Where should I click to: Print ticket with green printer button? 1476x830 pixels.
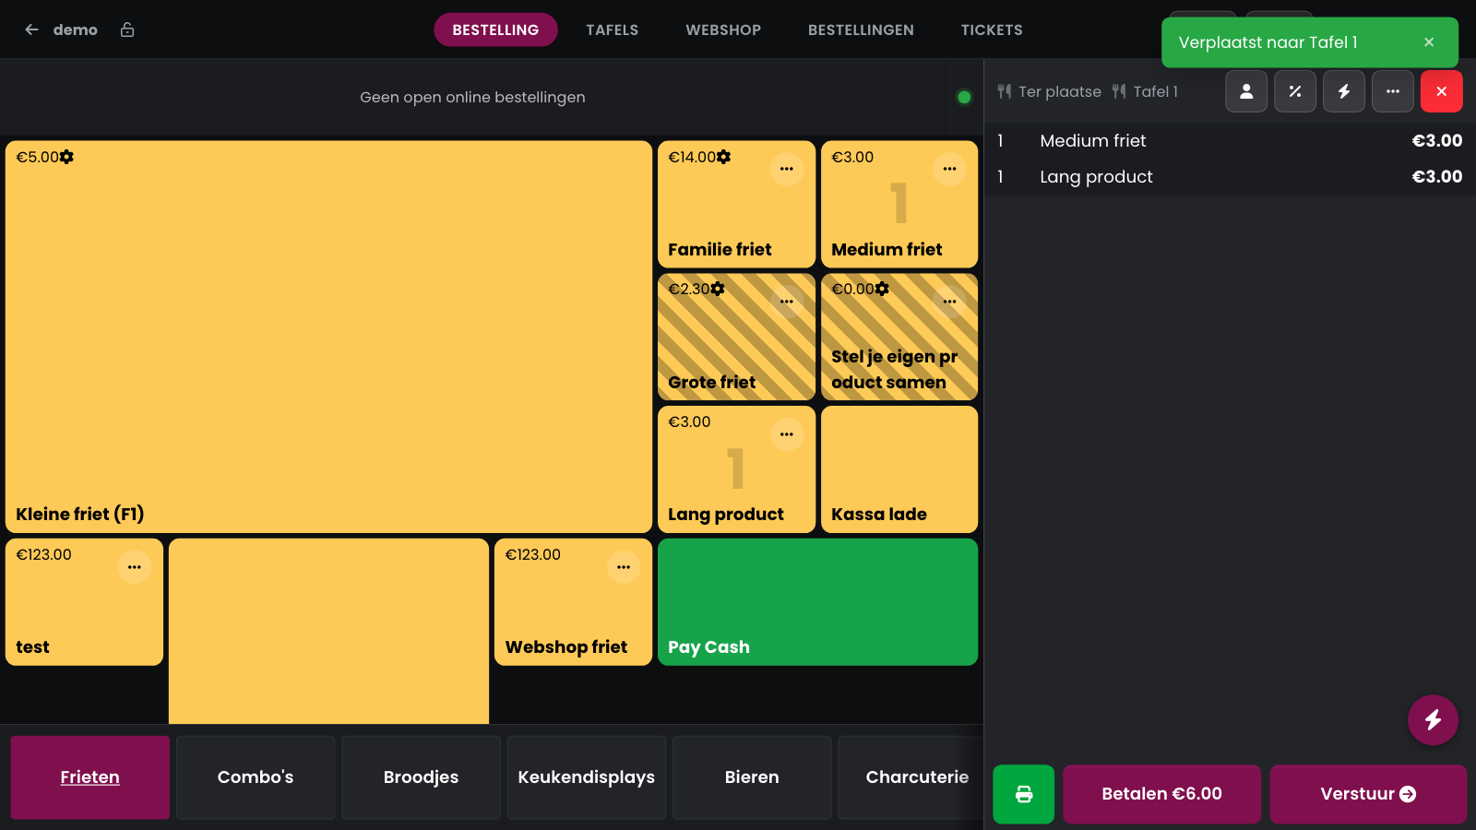pos(1024,794)
